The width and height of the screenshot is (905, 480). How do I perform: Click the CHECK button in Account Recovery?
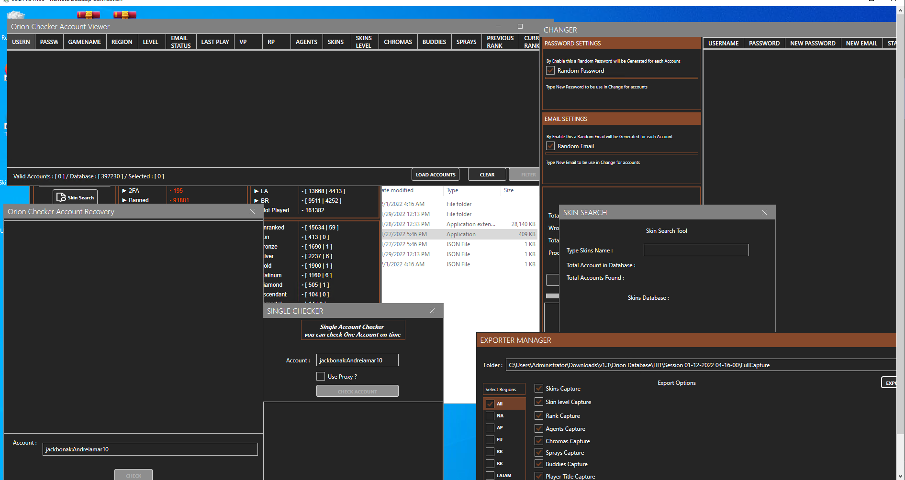(134, 475)
